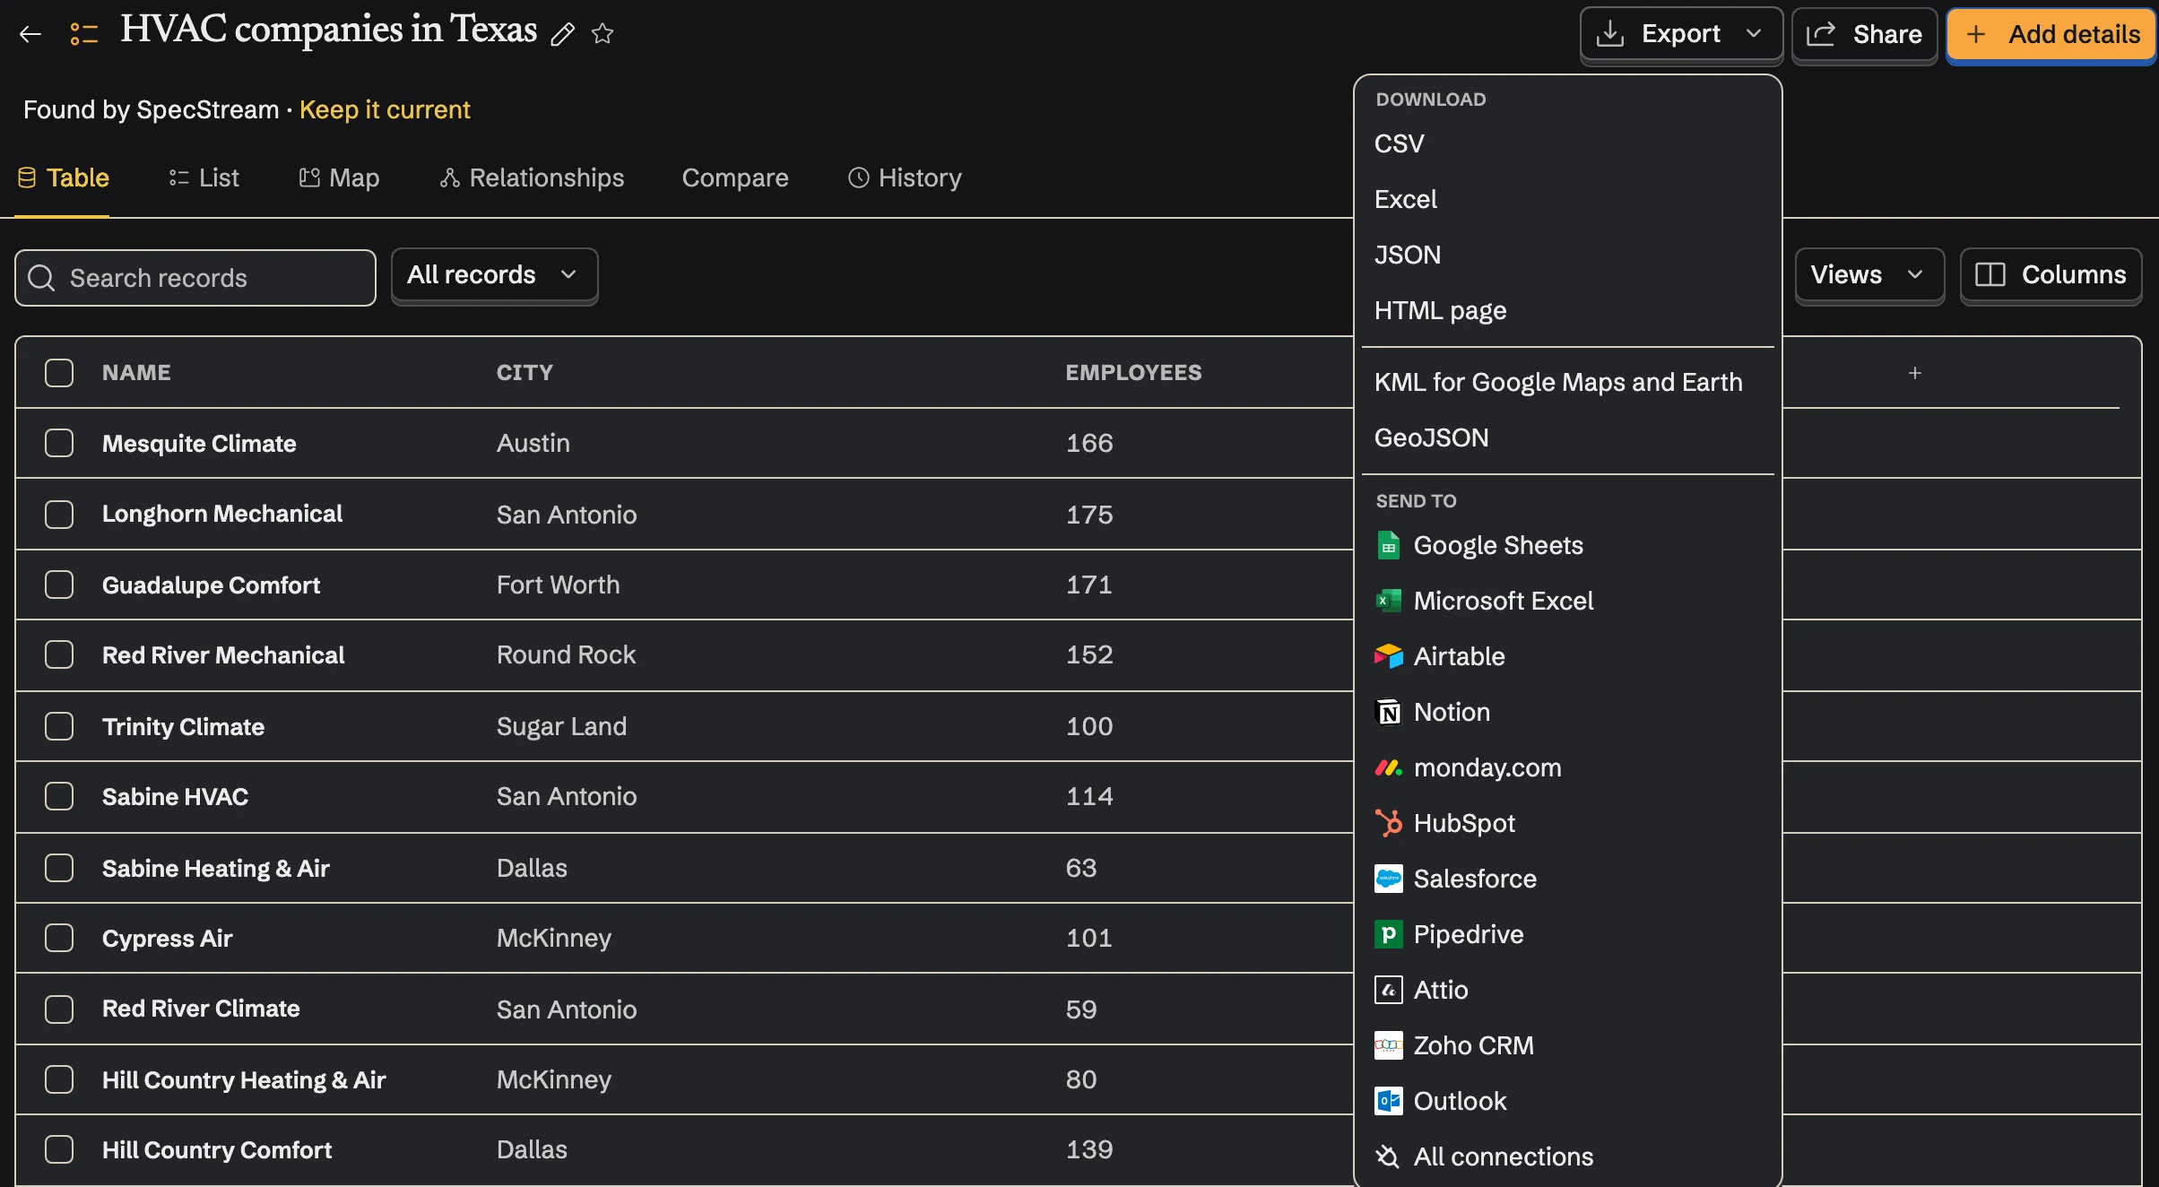Screen dimensions: 2159x1187
Task: Click the monday.com icon
Action: click(1389, 767)
